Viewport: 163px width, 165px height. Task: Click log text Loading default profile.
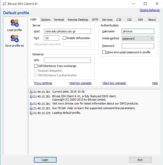point(66,113)
